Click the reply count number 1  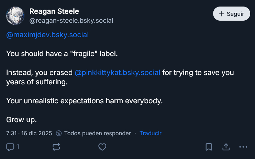pyautogui.click(x=18, y=147)
